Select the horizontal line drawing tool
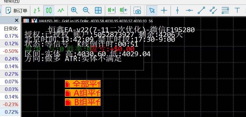The image size is (246, 117). pyautogui.click(x=189, y=10)
